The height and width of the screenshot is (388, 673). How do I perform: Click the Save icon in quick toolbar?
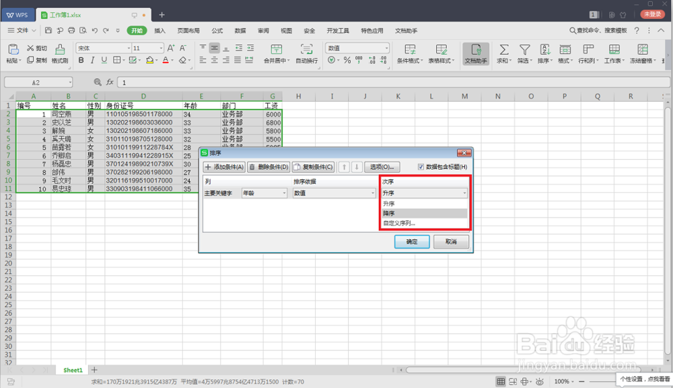(48, 30)
